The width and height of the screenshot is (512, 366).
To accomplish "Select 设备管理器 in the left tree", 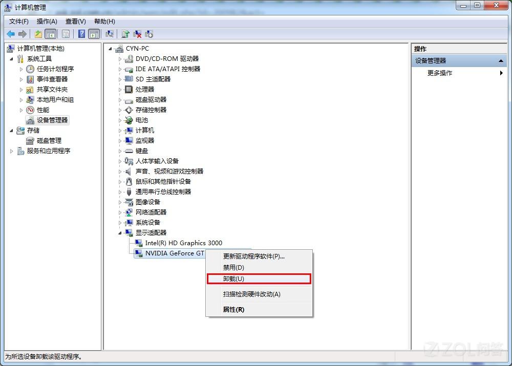I will (x=52, y=120).
